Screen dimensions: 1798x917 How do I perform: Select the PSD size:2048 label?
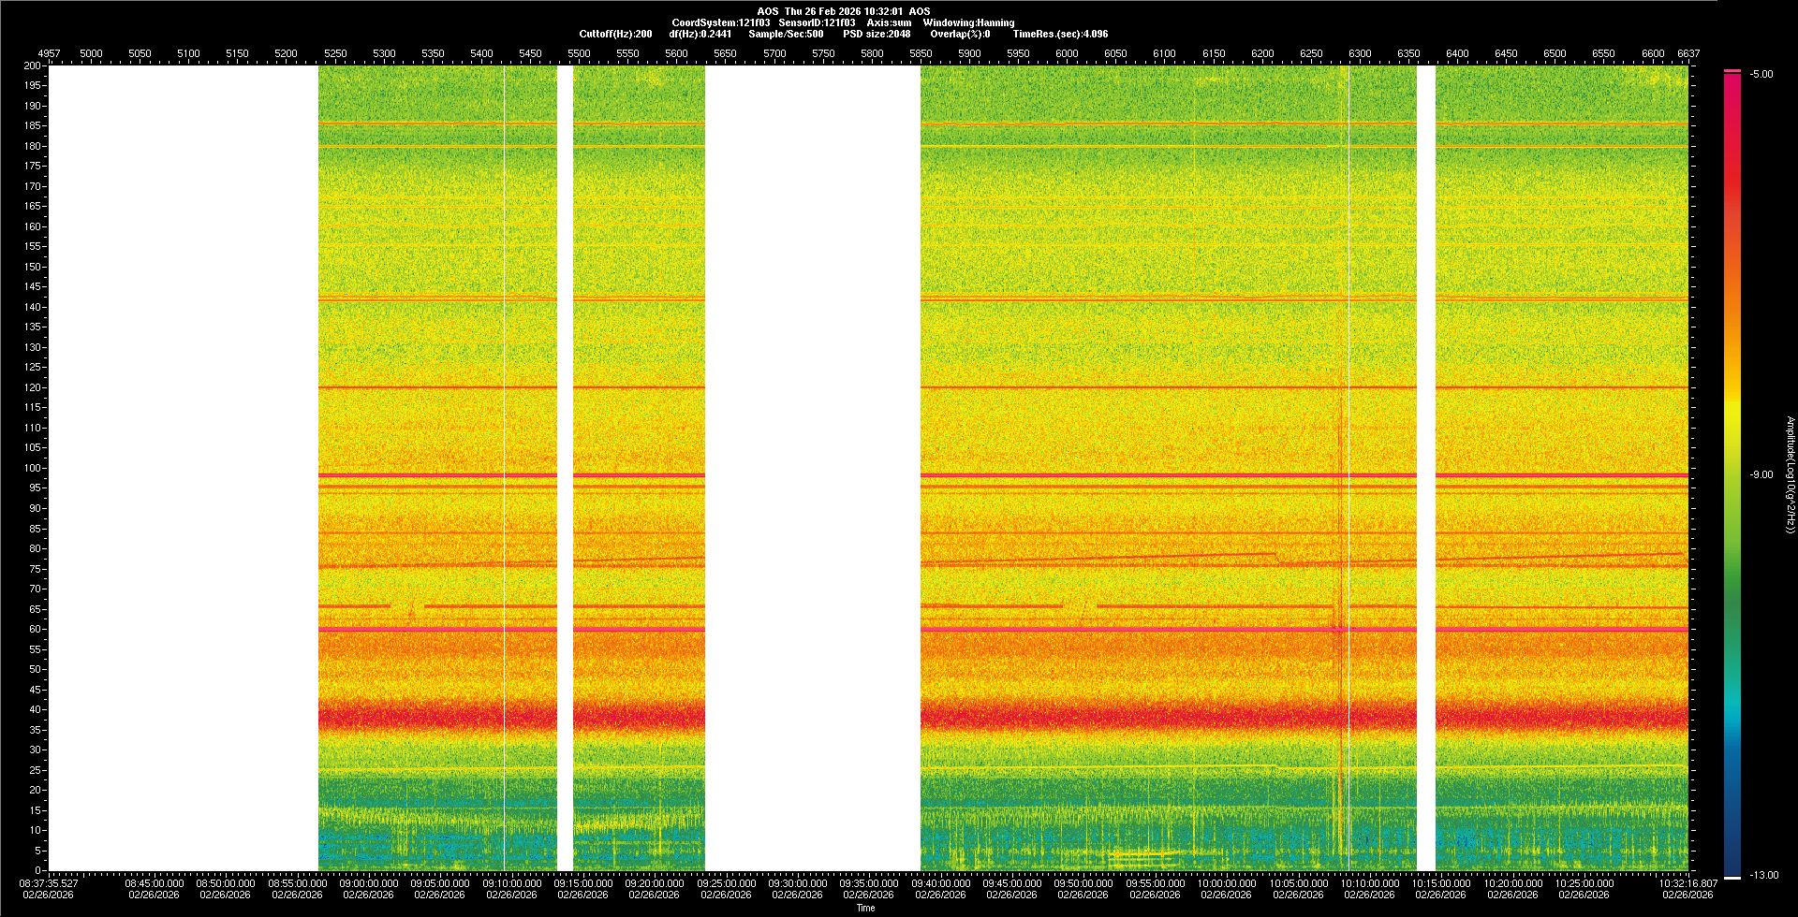pos(877,34)
